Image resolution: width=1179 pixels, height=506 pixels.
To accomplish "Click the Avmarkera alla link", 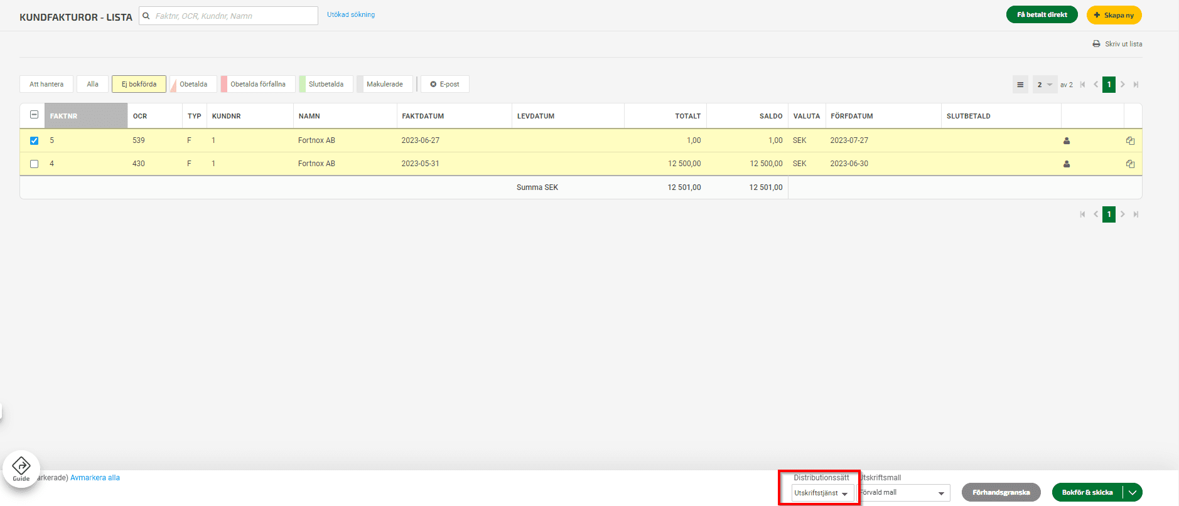I will [x=95, y=478].
